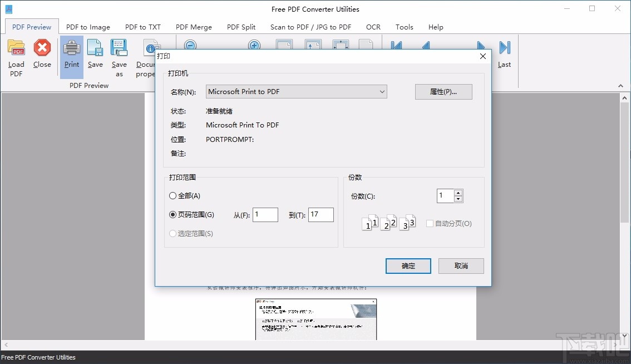The image size is (631, 364).
Task: Click the red Close document icon
Action: 42,48
